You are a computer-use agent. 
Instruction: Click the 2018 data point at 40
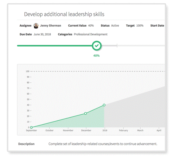pos(104,105)
